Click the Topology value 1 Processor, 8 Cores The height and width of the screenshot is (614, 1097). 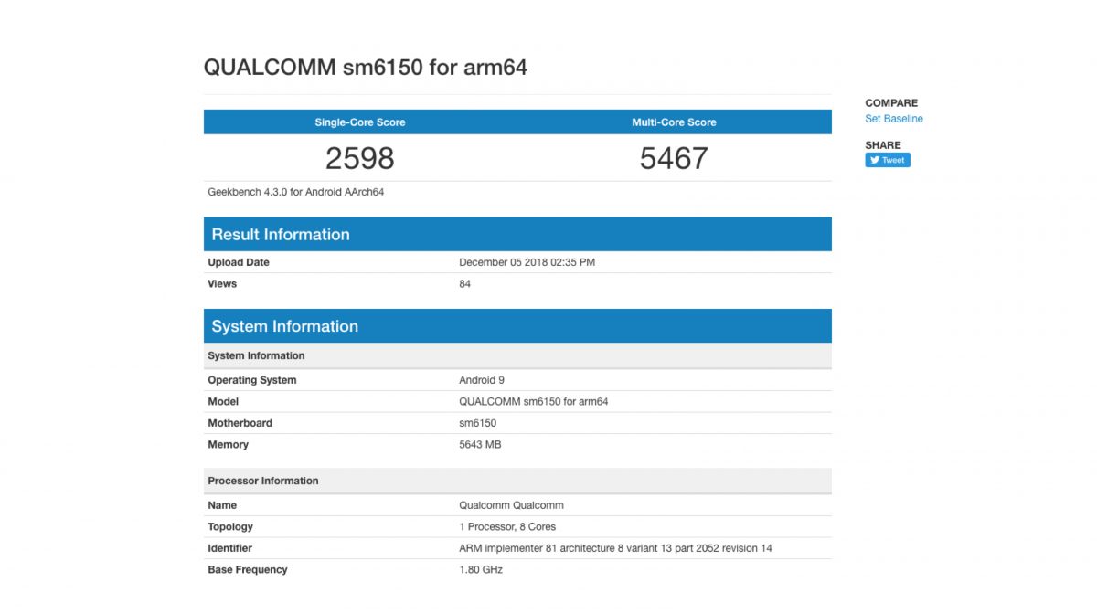pos(507,527)
